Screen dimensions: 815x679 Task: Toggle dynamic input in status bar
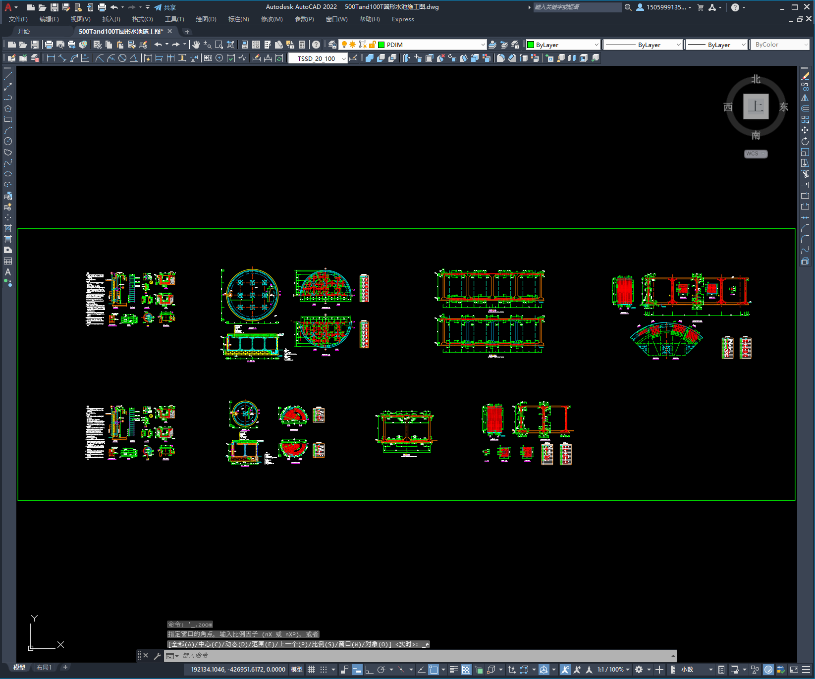pos(357,670)
